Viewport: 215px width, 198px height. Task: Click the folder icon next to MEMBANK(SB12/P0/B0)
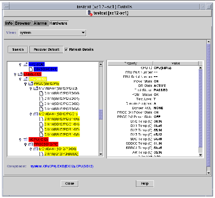tap(36, 88)
